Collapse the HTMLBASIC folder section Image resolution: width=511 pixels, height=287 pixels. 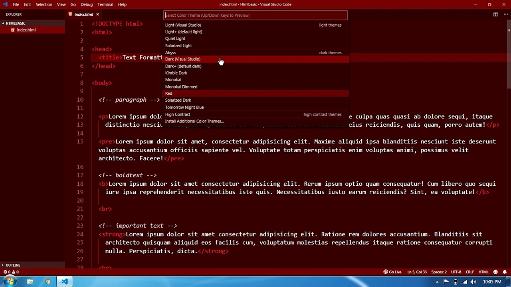[32, 23]
